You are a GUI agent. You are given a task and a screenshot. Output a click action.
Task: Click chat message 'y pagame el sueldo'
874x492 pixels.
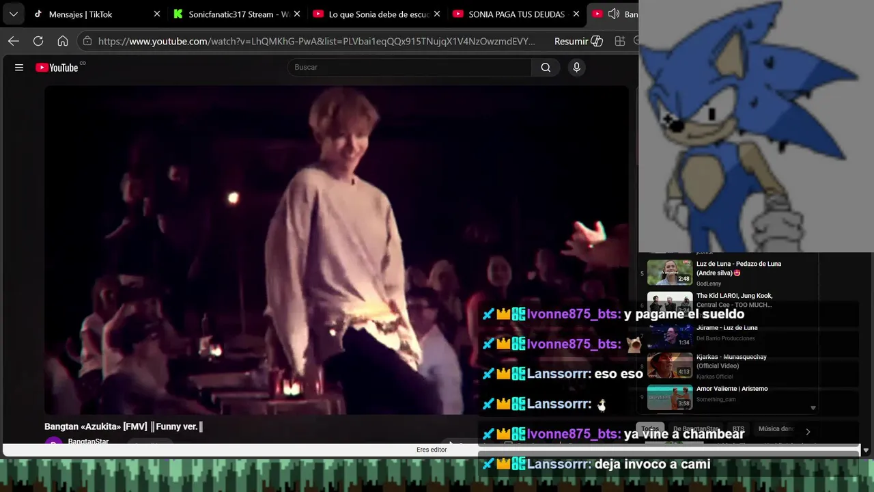pos(683,314)
